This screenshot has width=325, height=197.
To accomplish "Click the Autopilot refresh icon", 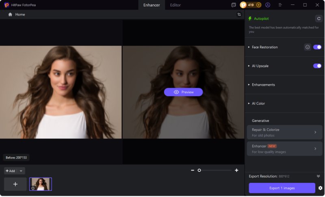I will coord(319,18).
